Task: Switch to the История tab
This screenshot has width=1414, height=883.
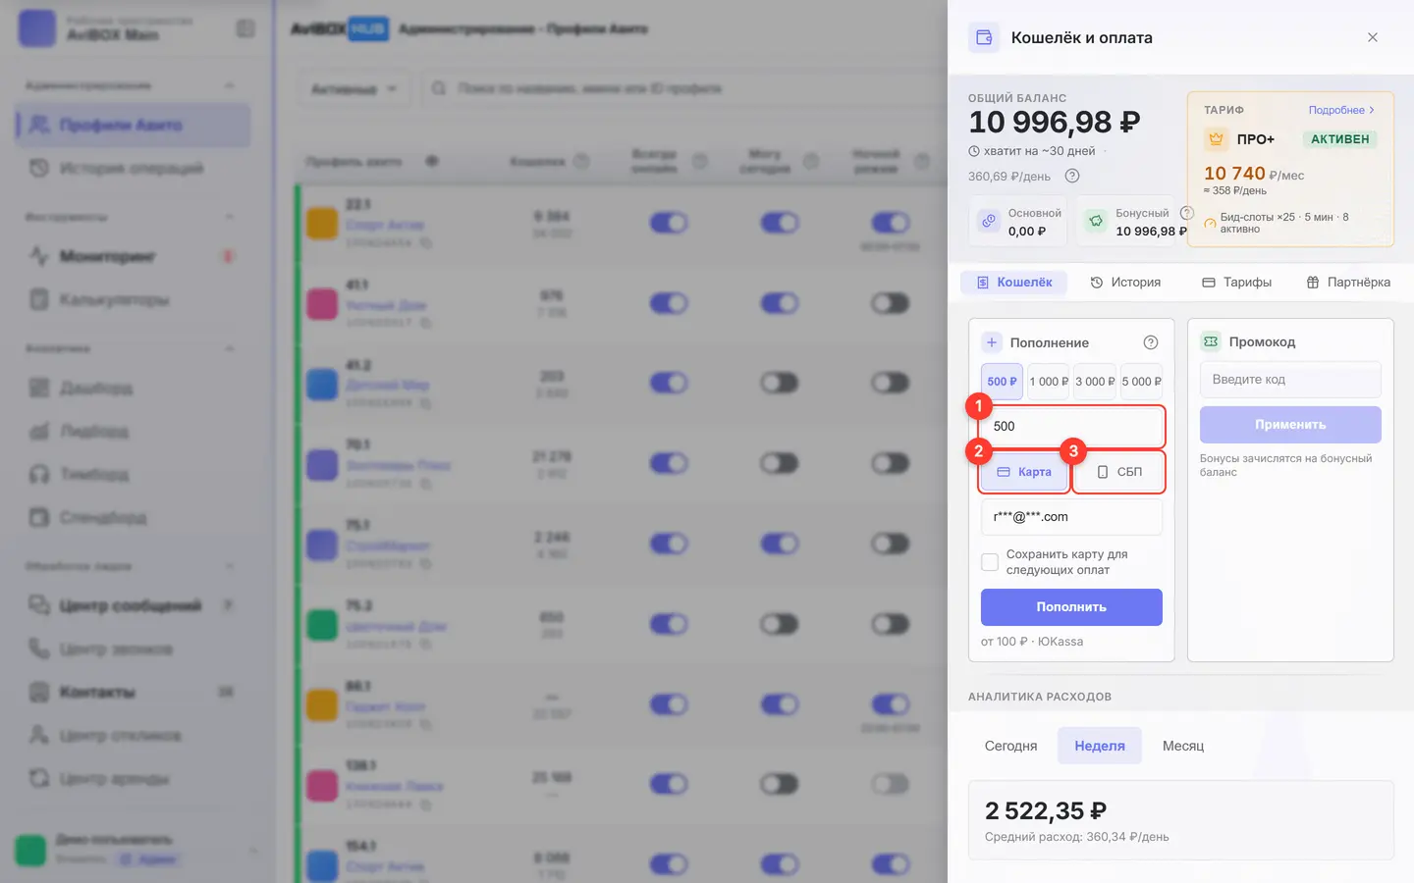Action: pos(1125,282)
